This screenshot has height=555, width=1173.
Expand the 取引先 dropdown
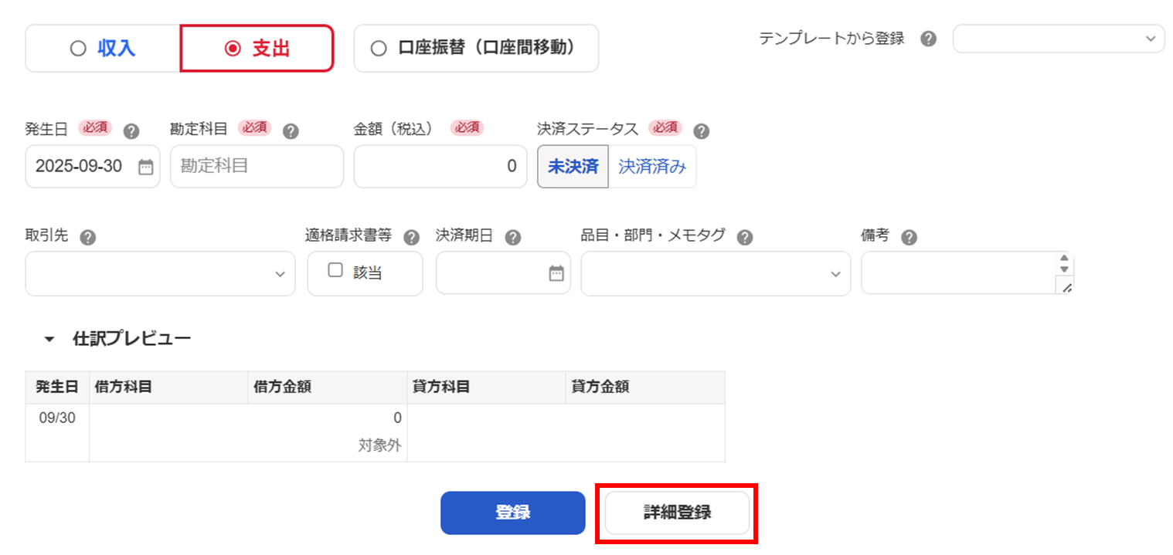[x=160, y=274]
